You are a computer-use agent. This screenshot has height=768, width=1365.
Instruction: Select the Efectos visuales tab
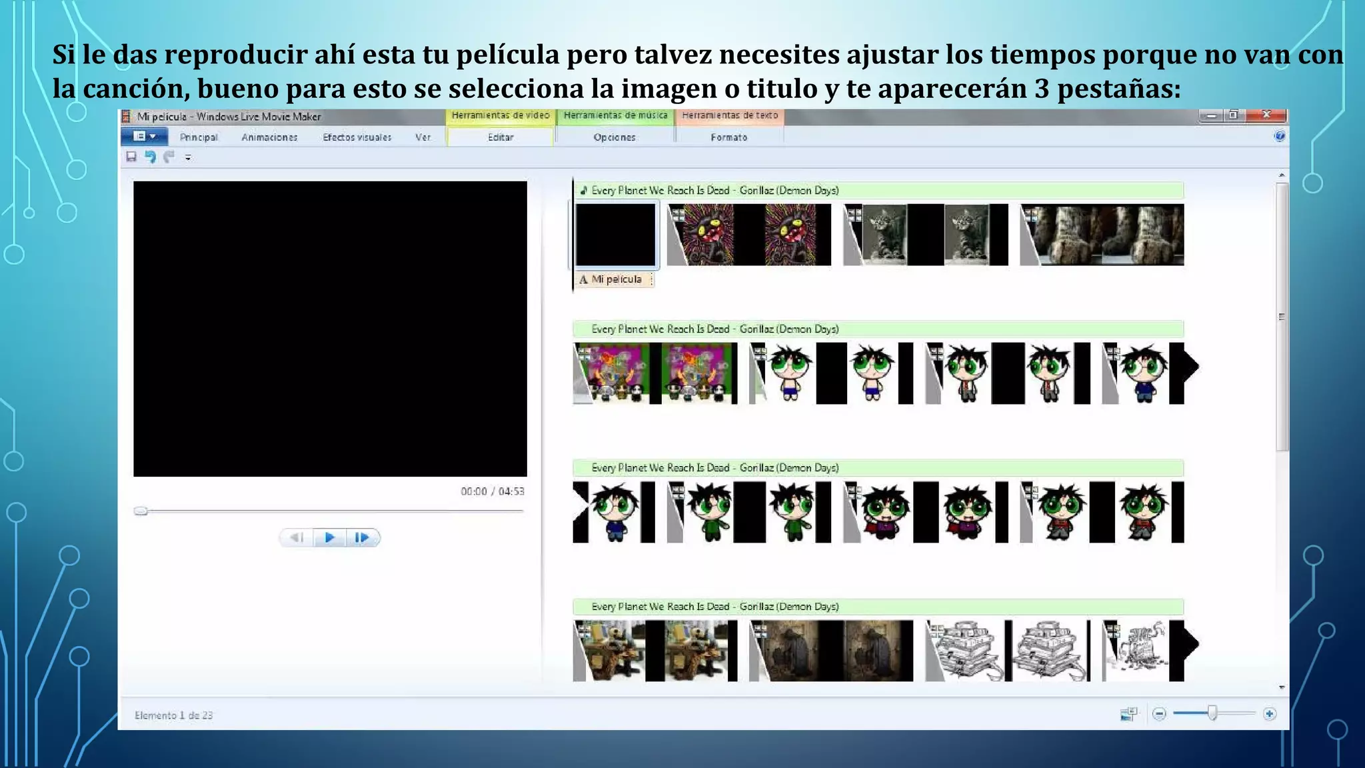coord(357,137)
